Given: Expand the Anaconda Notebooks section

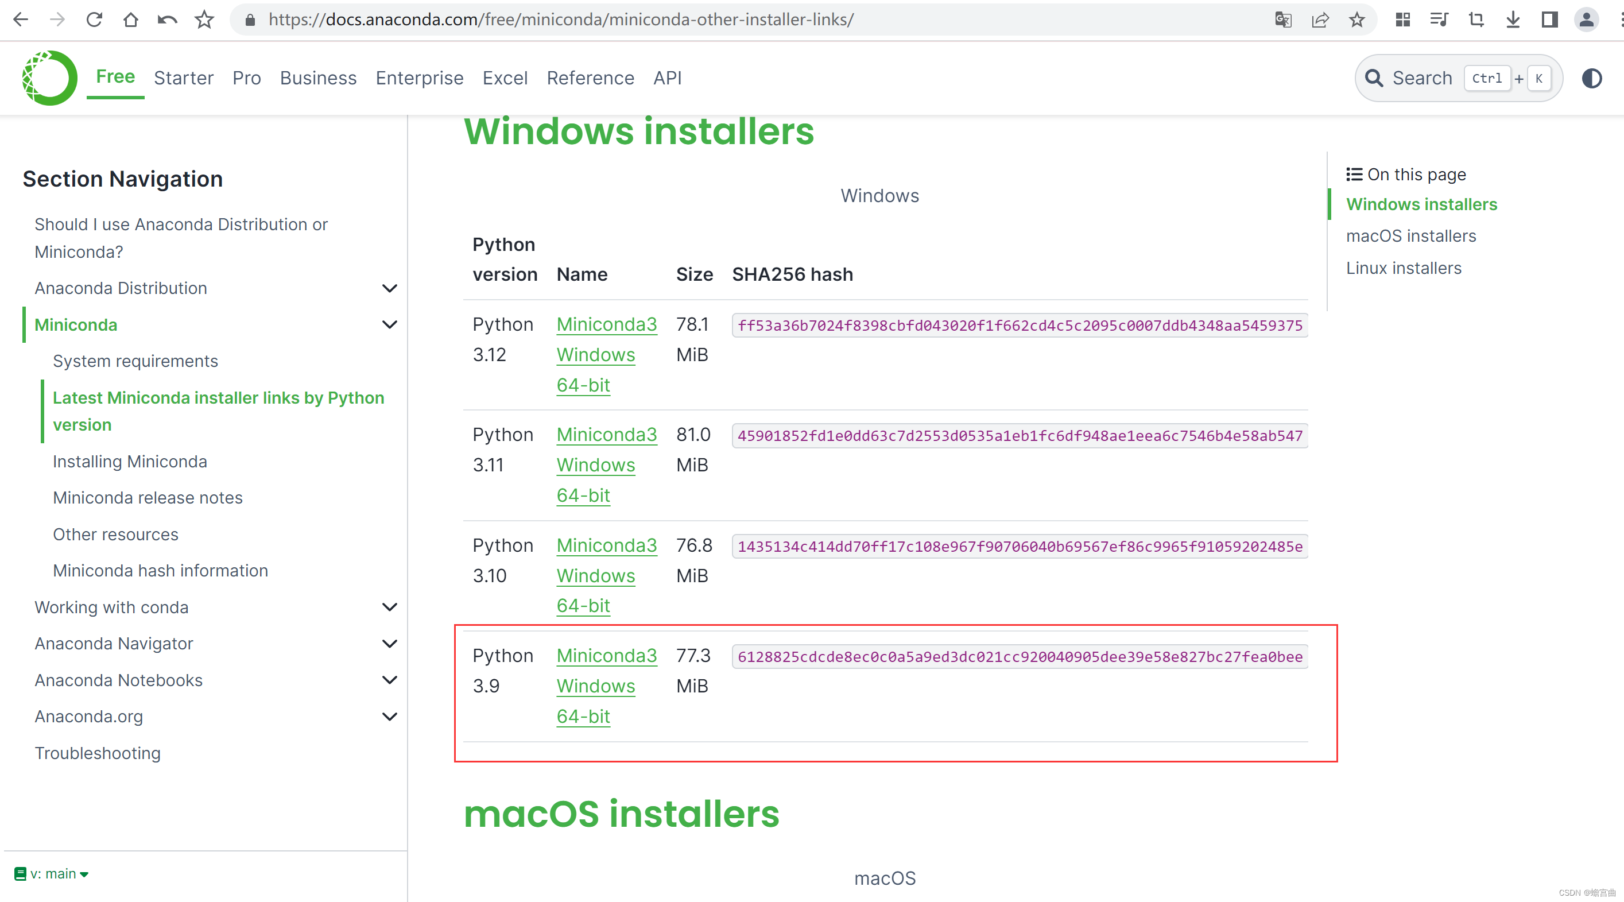Looking at the screenshot, I should point(390,680).
